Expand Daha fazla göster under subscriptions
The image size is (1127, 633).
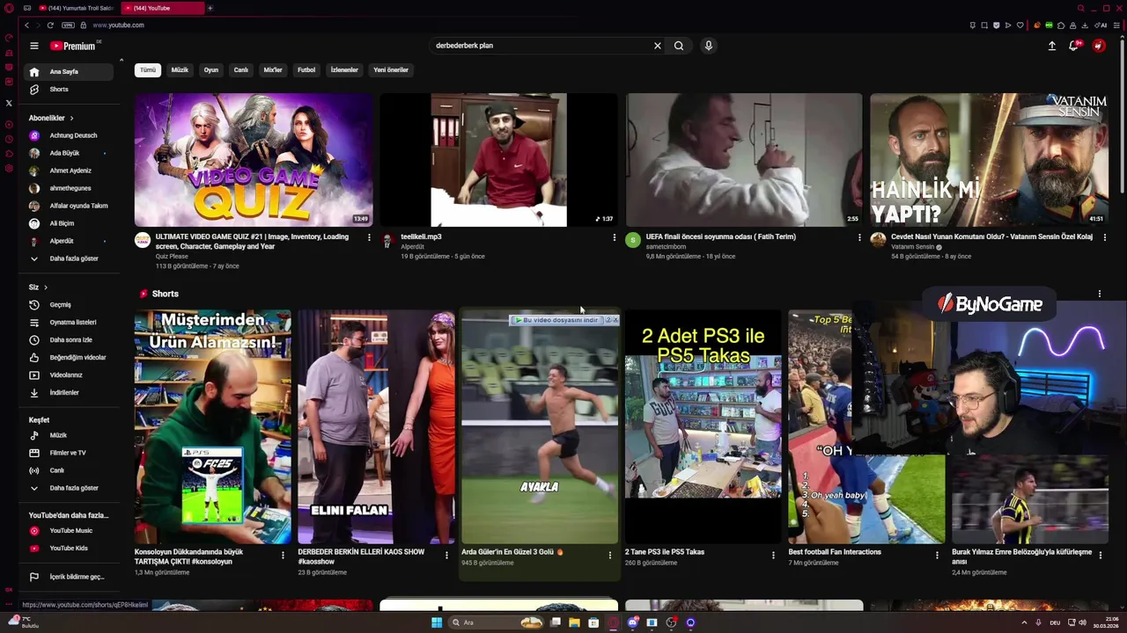(x=69, y=258)
